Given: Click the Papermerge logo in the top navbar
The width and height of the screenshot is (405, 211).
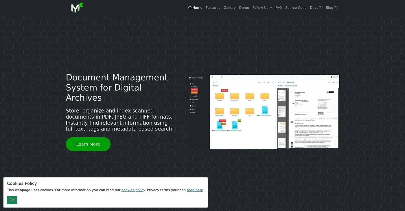Looking at the screenshot, I should (77, 8).
